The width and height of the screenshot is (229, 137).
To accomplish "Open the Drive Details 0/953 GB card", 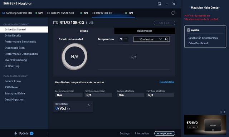I will click(x=73, y=107).
